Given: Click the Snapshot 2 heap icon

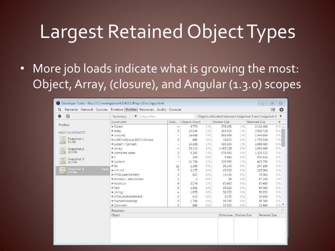Looking at the screenshot, I should click(x=62, y=150).
